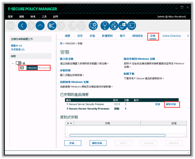Click the 作業 column header
Viewport: 195px width, 159px height.
(107, 123)
